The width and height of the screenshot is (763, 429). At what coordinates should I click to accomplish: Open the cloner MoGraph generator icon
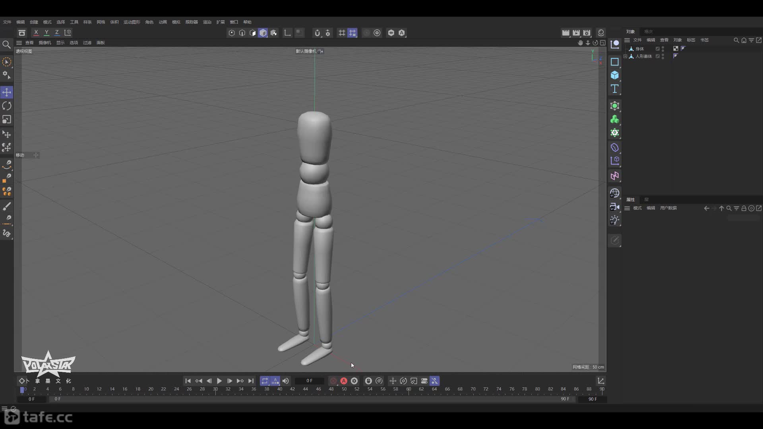point(614,119)
